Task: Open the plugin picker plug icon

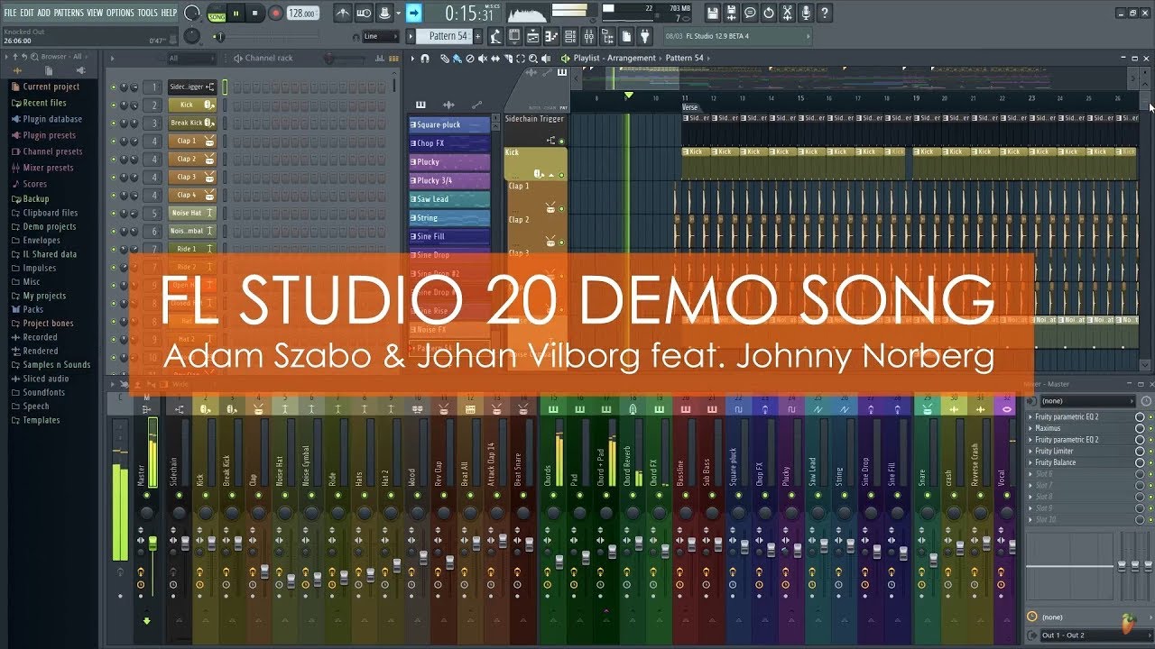Action: (x=644, y=36)
